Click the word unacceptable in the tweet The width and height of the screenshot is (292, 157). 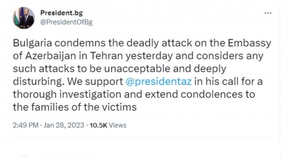click(x=137, y=69)
